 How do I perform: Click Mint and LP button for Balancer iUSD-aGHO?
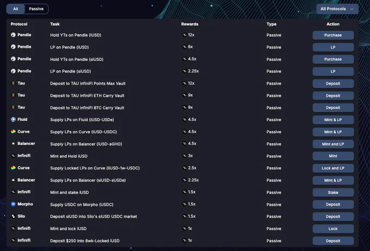(333, 144)
